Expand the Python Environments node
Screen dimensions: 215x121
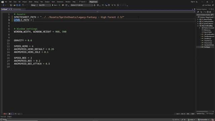click(x=200, y=28)
